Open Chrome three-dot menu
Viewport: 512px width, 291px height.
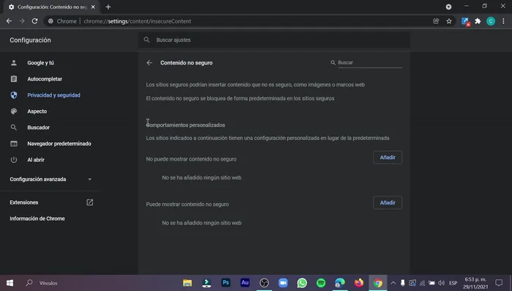503,21
